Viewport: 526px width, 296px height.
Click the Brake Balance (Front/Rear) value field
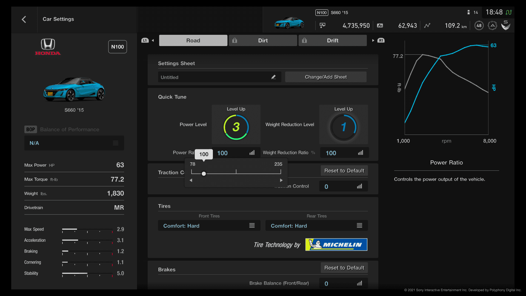pyautogui.click(x=344, y=283)
